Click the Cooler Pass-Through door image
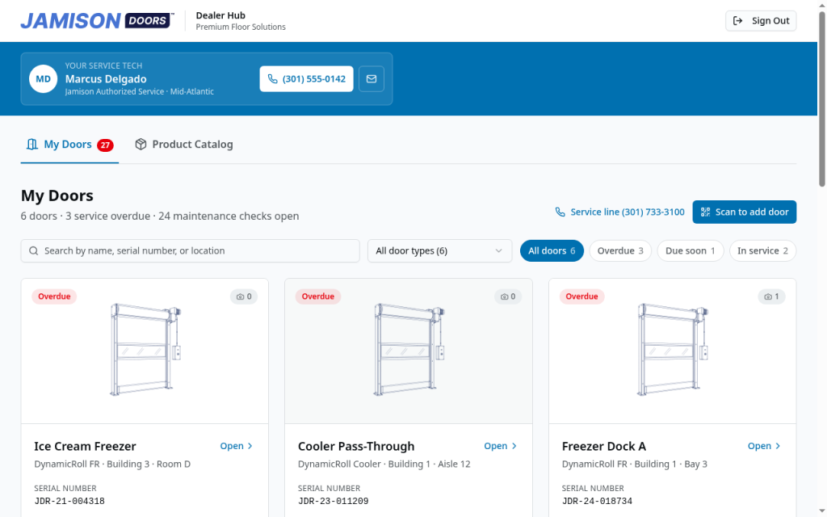 point(409,350)
